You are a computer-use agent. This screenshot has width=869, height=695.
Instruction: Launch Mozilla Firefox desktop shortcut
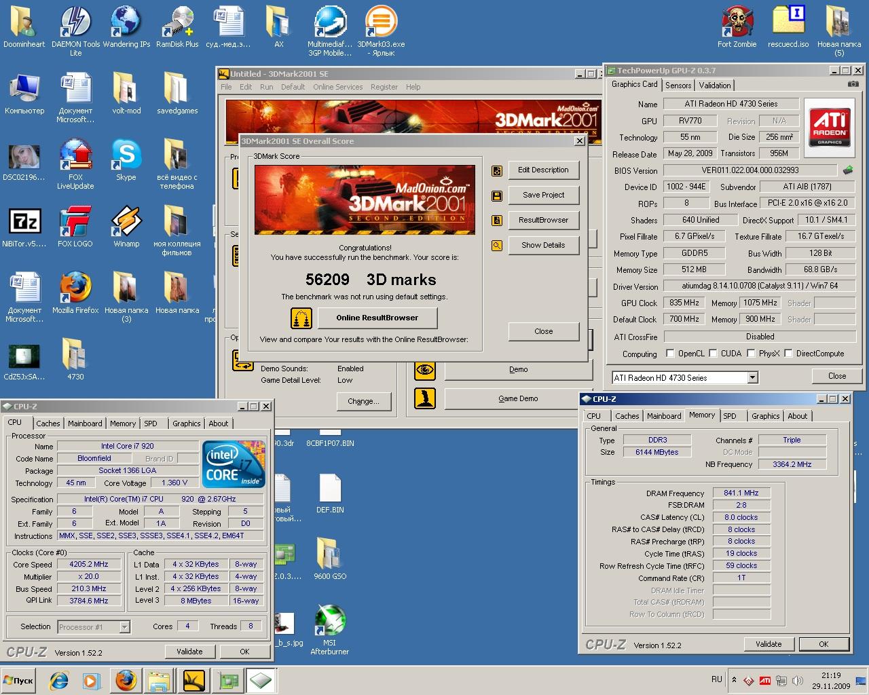(75, 293)
